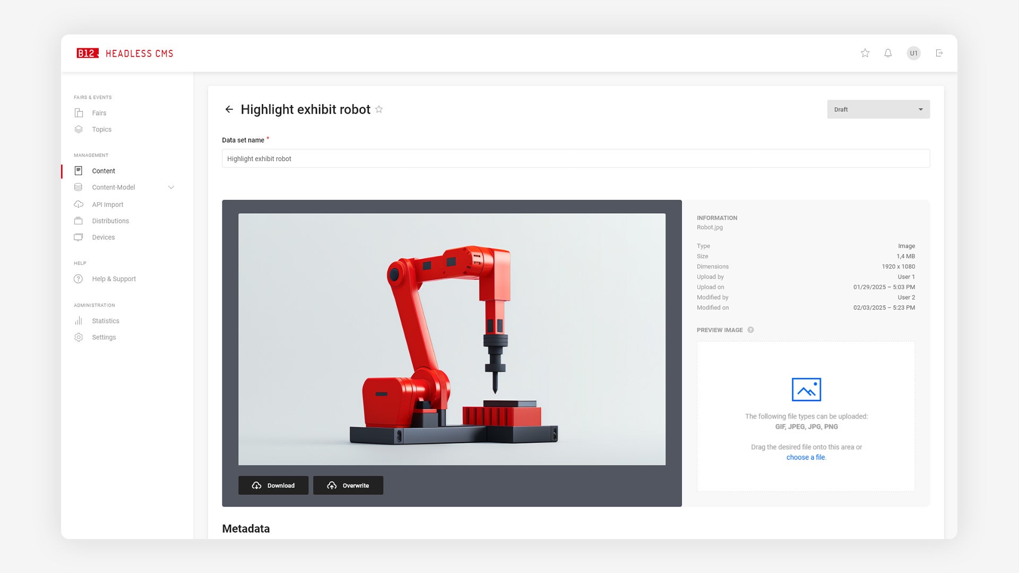Click the choose a file link
Screen dimensions: 1019x573
(805, 457)
